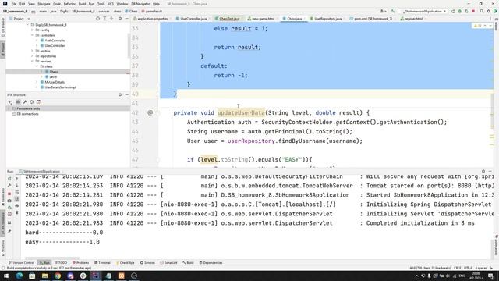This screenshot has width=499, height=281.
Task: Click the build hammer icon in toolbar
Action: click(x=393, y=11)
